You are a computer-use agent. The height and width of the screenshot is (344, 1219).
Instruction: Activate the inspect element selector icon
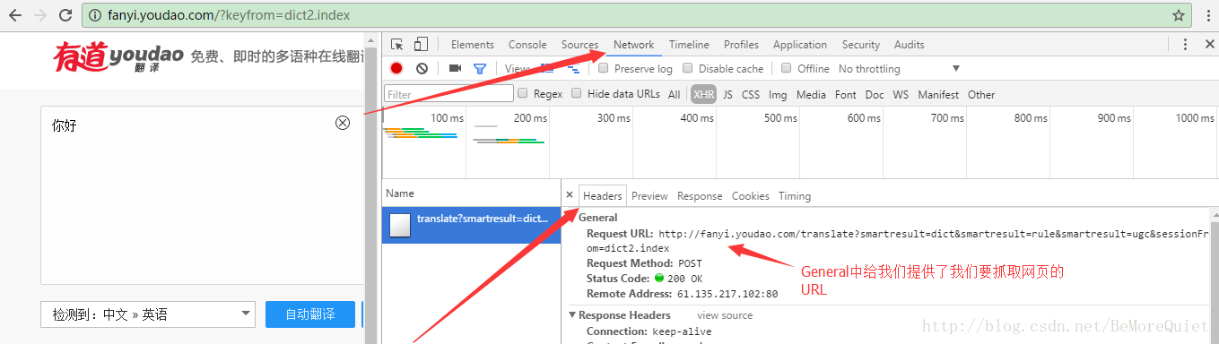(x=397, y=45)
